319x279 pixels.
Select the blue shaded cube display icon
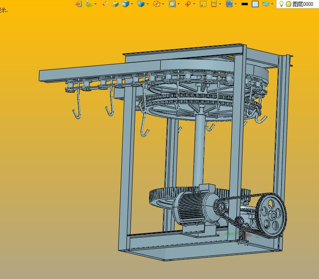[126, 4]
